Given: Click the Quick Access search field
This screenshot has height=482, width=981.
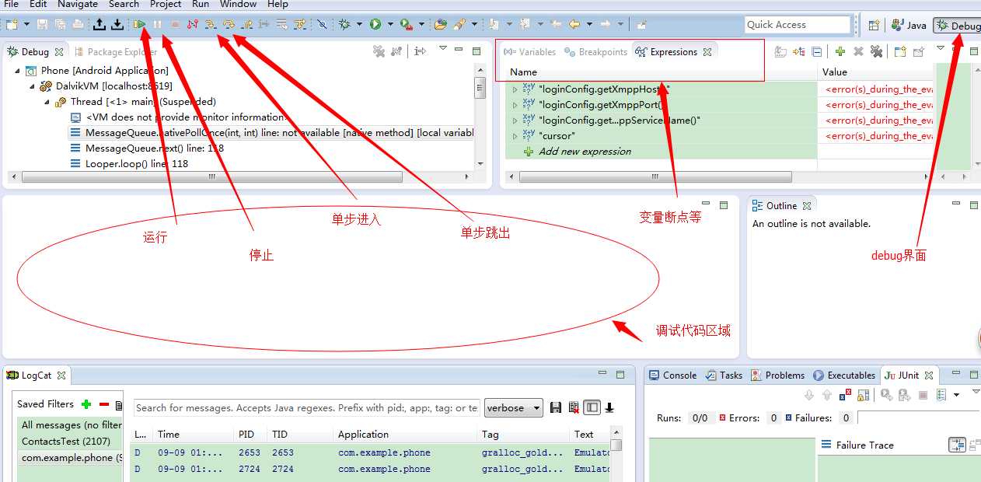Looking at the screenshot, I should pyautogui.click(x=798, y=25).
